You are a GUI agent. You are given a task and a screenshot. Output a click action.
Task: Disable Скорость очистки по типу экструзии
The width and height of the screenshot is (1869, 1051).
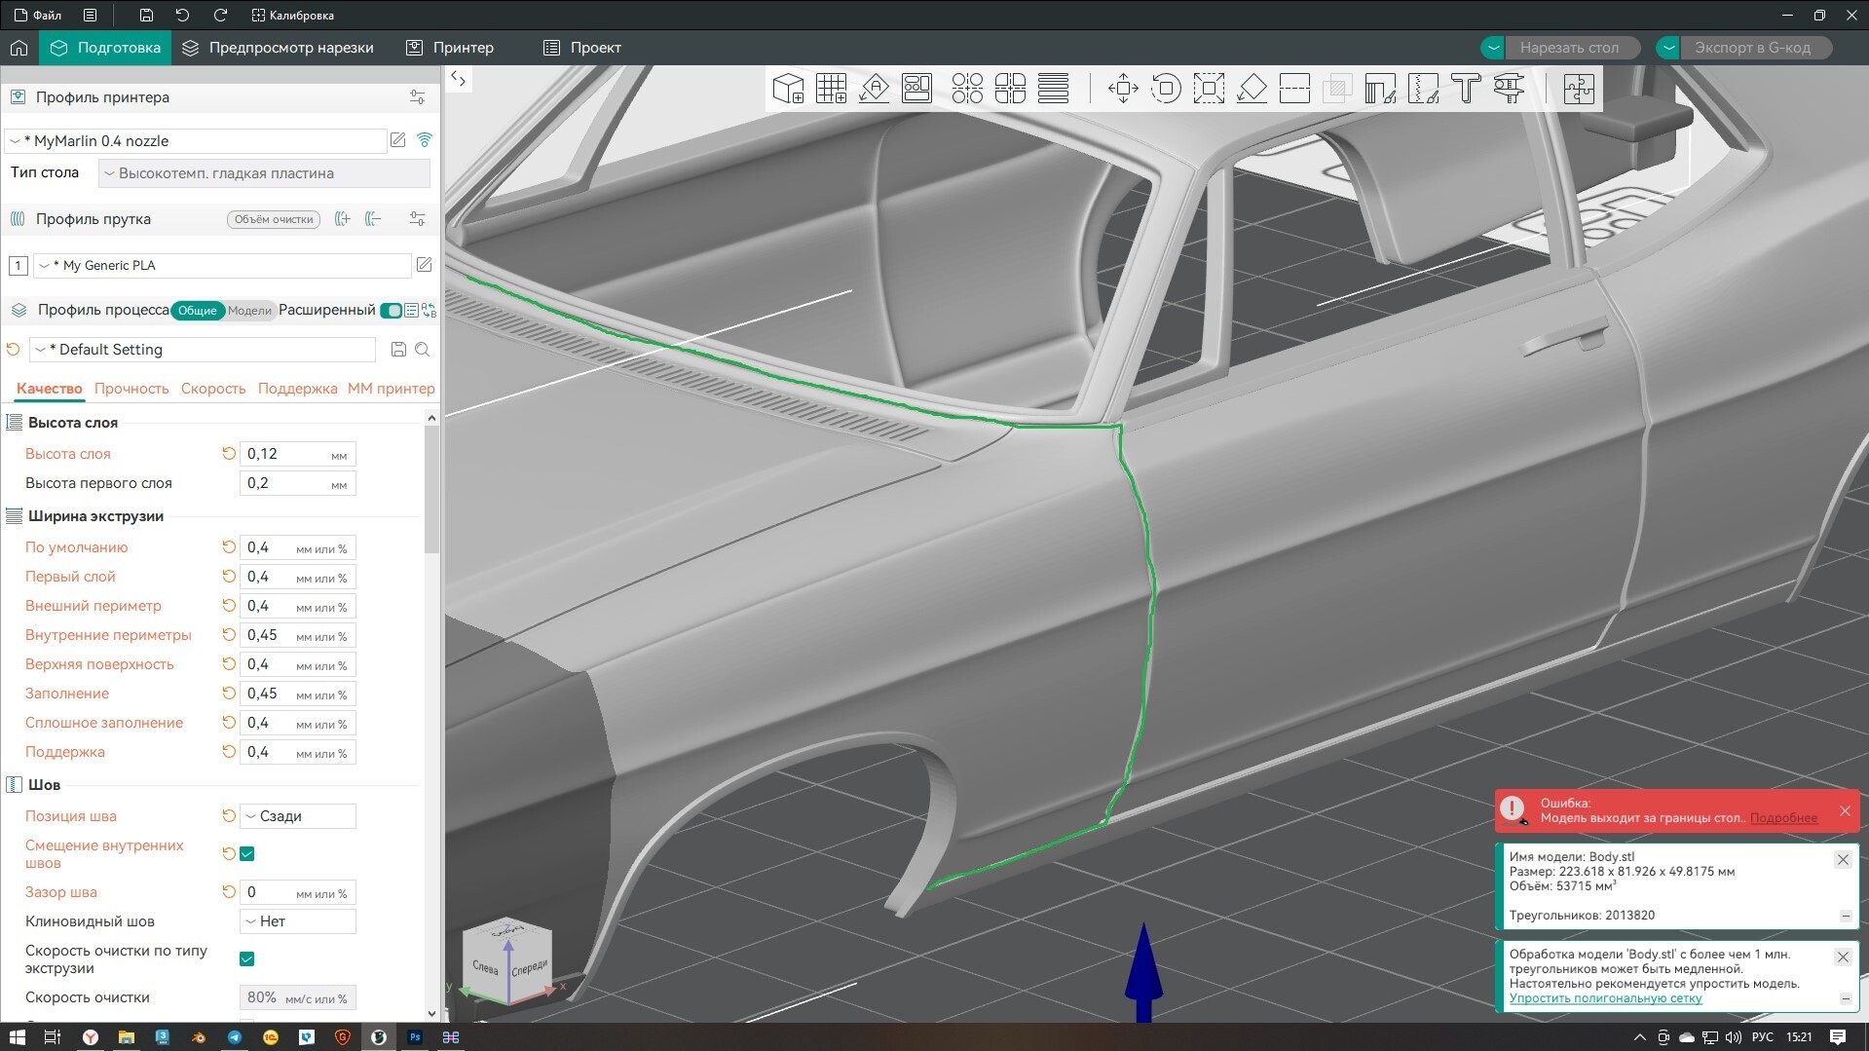pyautogui.click(x=247, y=959)
